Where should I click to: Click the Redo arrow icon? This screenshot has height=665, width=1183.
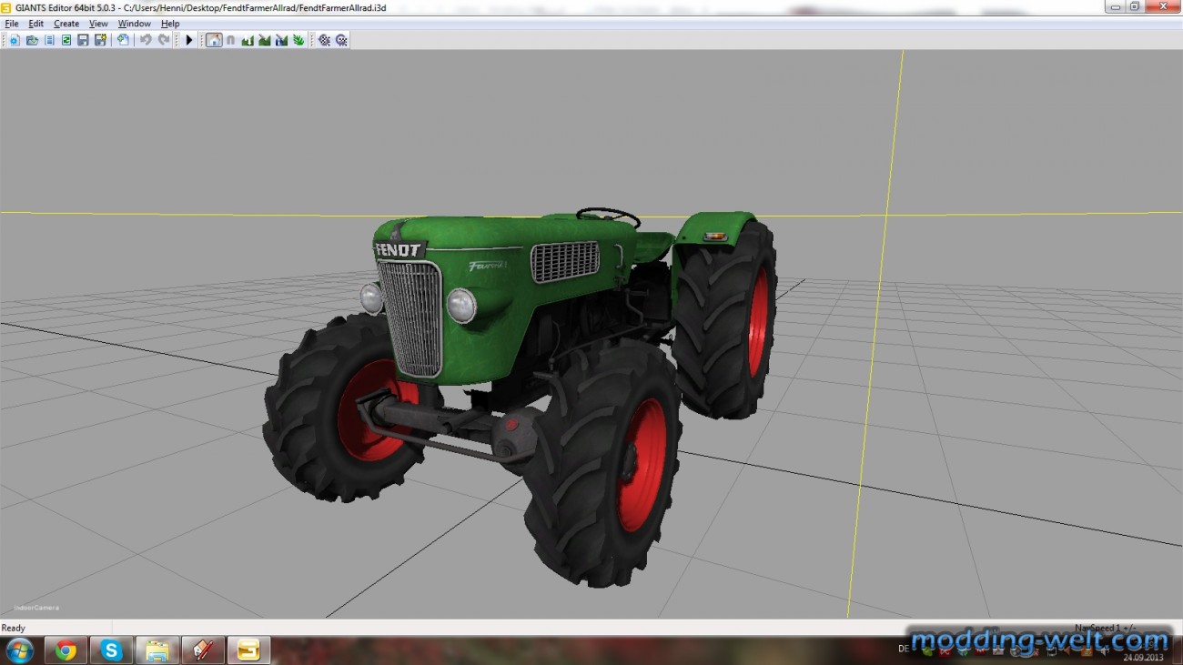point(164,40)
